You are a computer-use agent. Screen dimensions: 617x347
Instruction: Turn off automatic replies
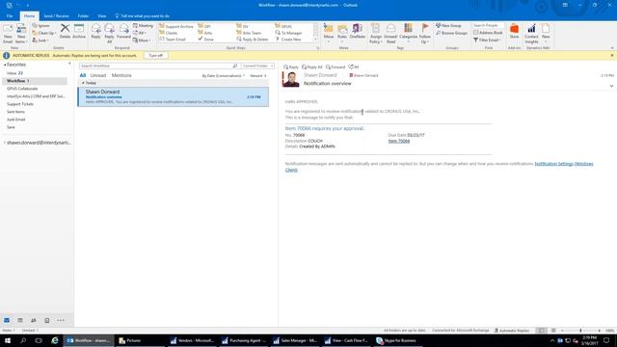point(156,56)
